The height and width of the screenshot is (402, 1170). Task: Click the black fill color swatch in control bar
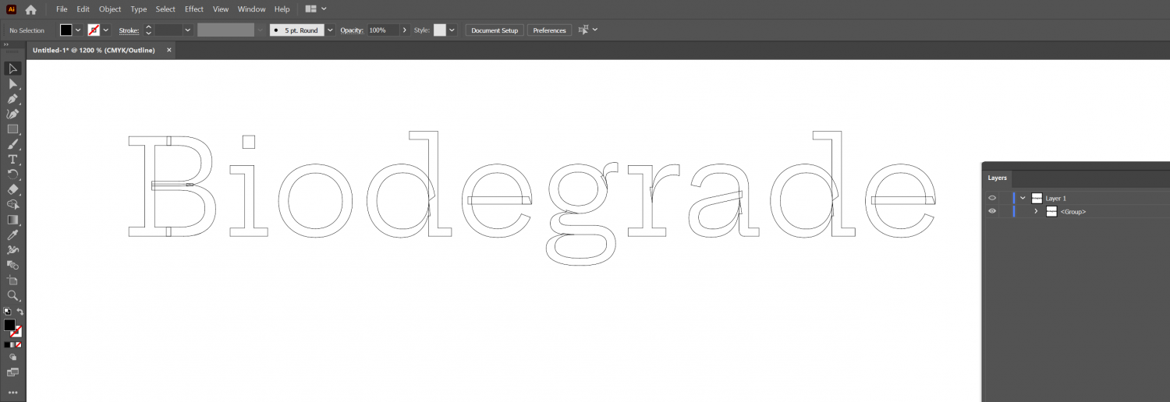pyautogui.click(x=66, y=30)
